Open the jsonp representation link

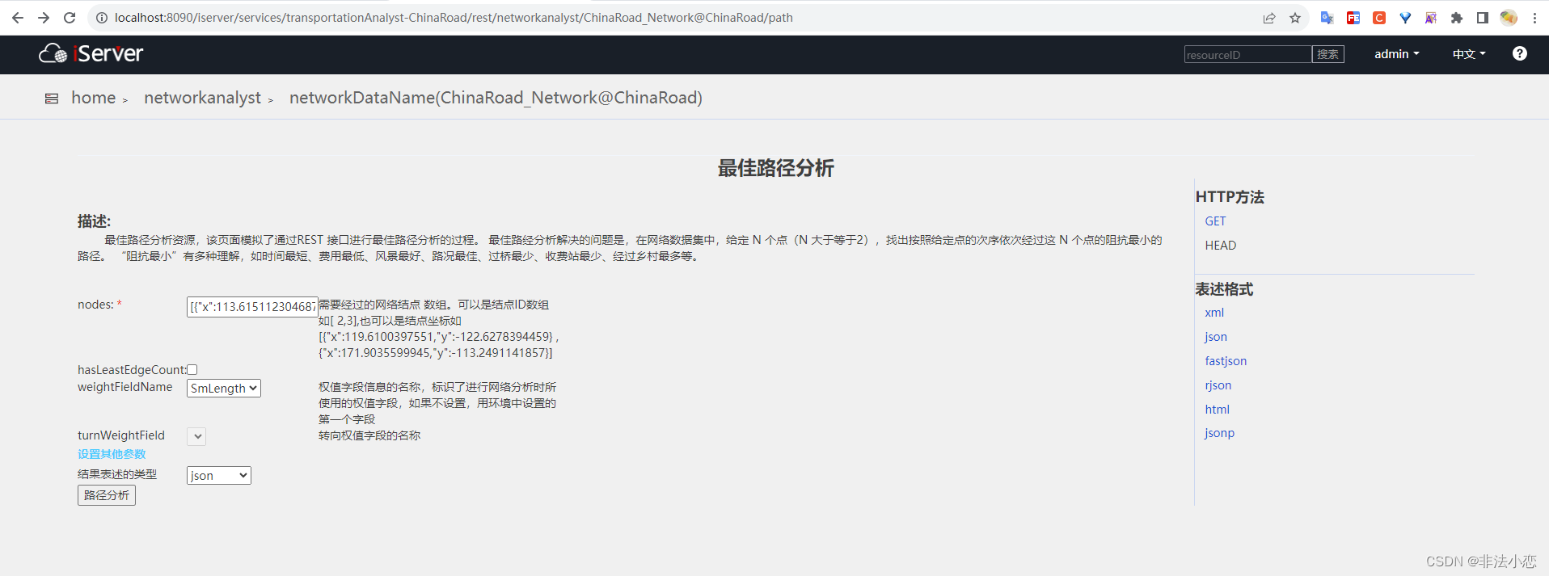click(1219, 433)
